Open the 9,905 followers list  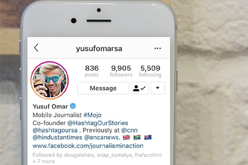121,71
